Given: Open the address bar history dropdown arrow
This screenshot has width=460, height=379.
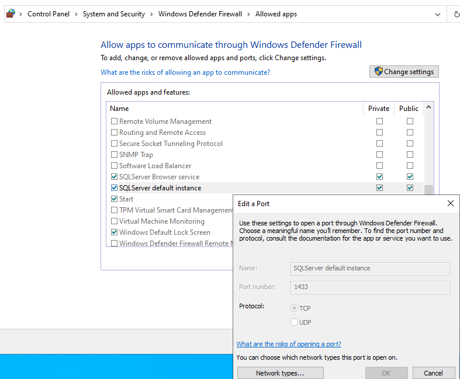Looking at the screenshot, I should tap(438, 15).
